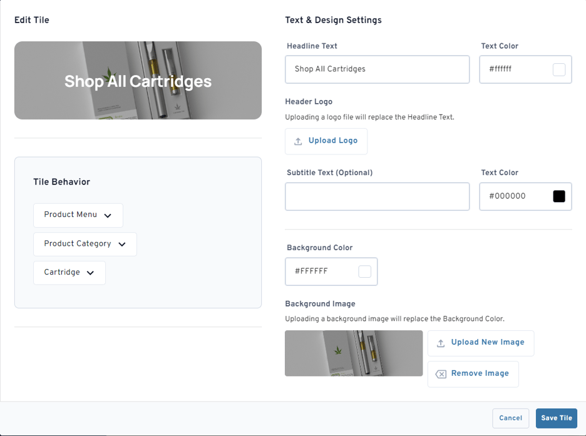Click the Upload New Image button text
The height and width of the screenshot is (436, 586).
coord(488,342)
